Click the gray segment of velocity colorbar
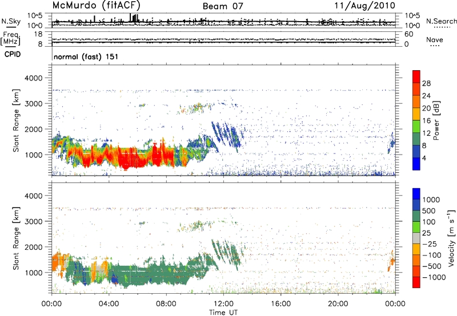The width and height of the screenshot is (457, 316). (x=416, y=238)
